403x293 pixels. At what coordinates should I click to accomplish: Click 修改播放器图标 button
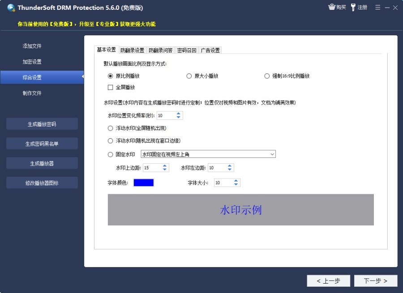point(42,183)
